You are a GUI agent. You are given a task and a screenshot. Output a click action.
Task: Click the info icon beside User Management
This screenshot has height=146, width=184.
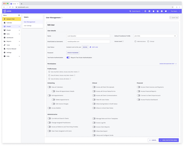coord(62,17)
